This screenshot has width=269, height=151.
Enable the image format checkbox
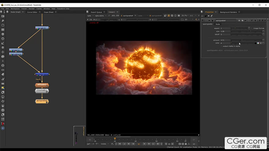point(252,28)
